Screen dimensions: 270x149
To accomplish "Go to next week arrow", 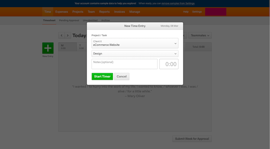I will click(67, 35).
